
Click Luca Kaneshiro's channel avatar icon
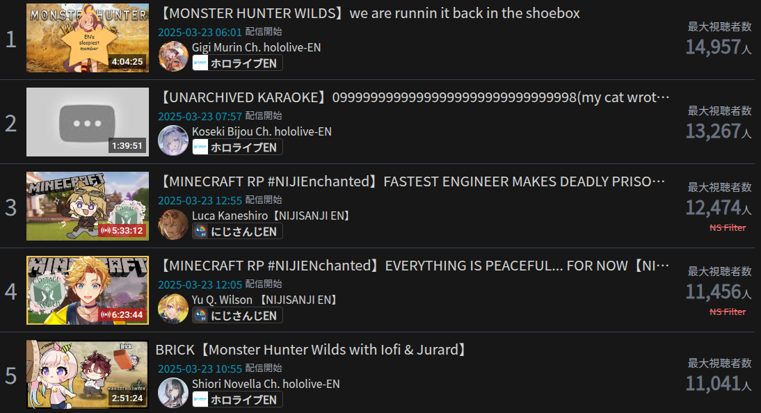[x=173, y=224]
